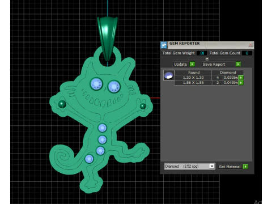Image resolution: width=272 pixels, height=204 pixels.
Task: Click green arrow in 0.033tw row
Action: (x=241, y=78)
